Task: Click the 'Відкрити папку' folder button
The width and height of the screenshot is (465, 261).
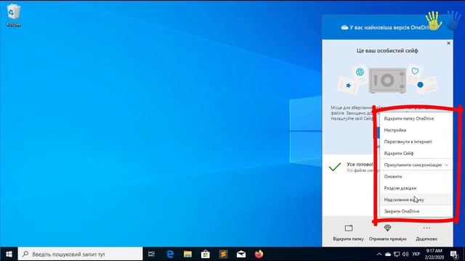Action: [x=349, y=233]
